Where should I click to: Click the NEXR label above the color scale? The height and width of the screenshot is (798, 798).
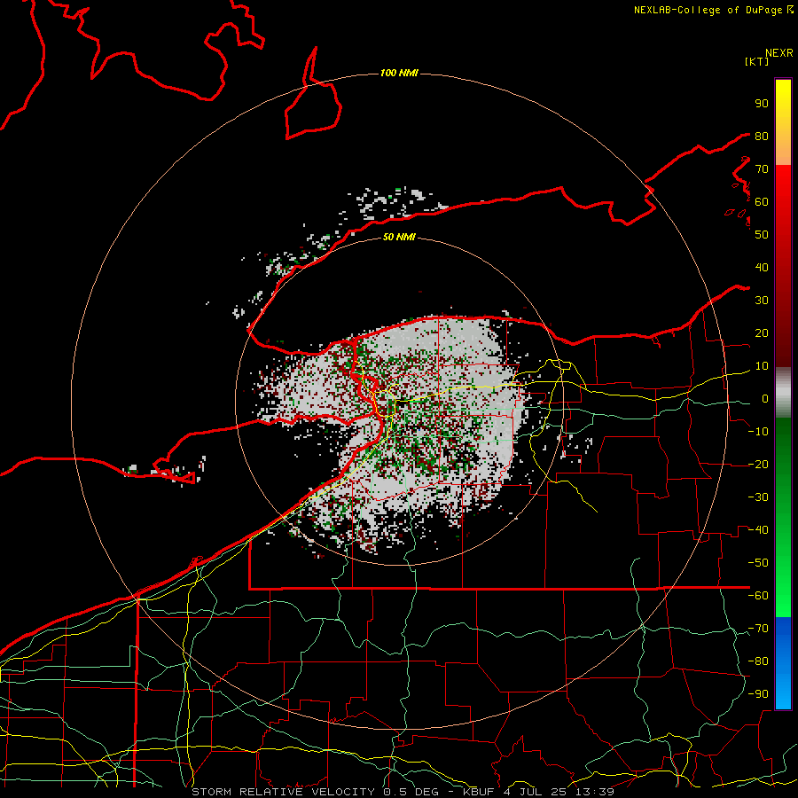pos(779,53)
